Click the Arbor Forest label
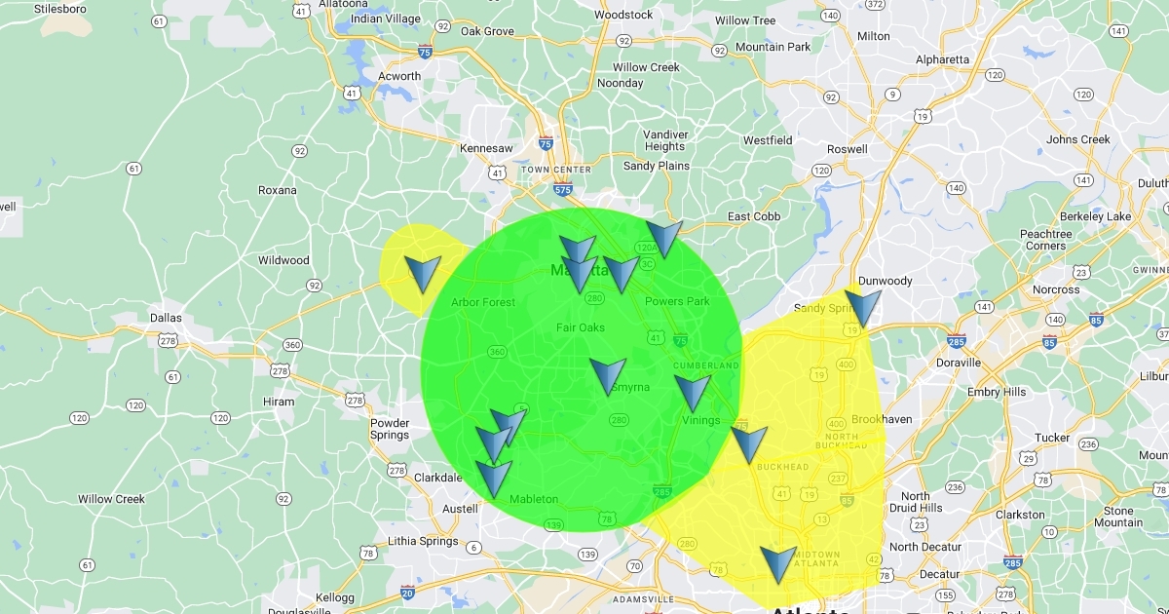1169x614 pixels. point(483,302)
